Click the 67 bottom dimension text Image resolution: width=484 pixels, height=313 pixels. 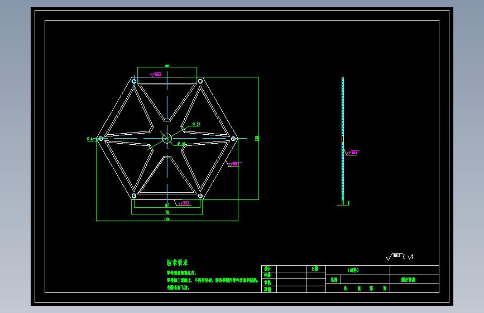(x=167, y=205)
